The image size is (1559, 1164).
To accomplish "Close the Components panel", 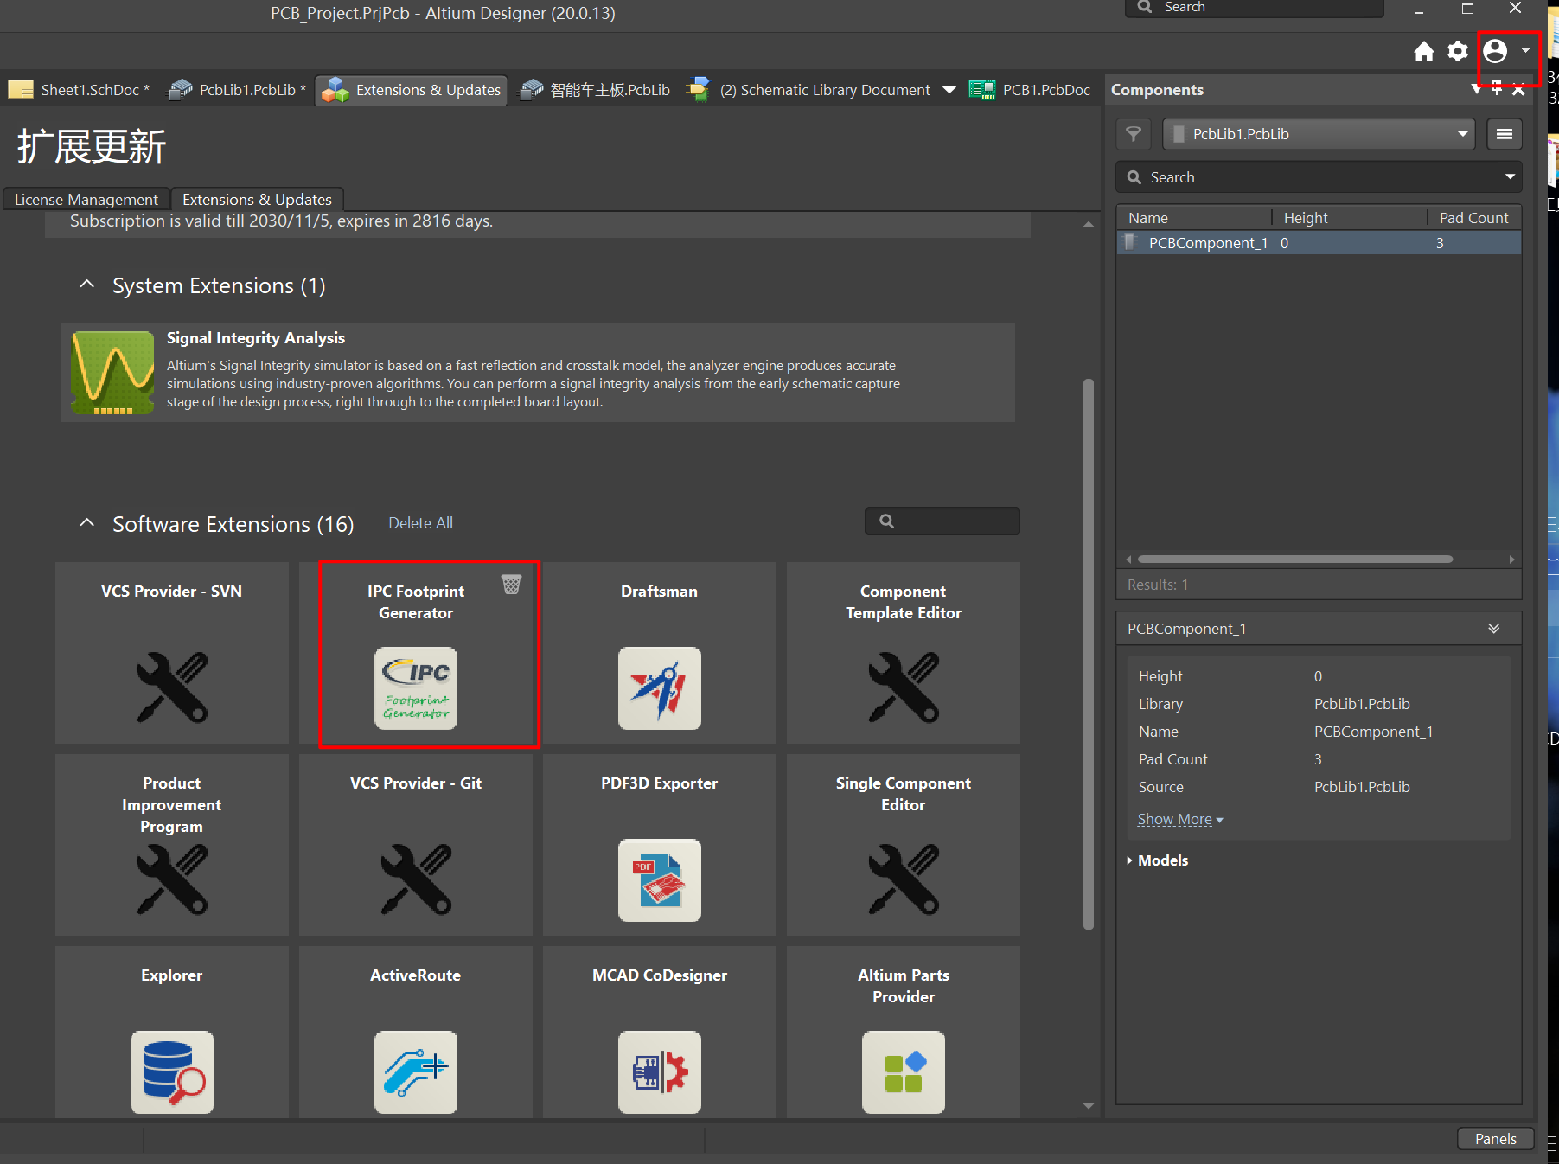I will coord(1518,89).
